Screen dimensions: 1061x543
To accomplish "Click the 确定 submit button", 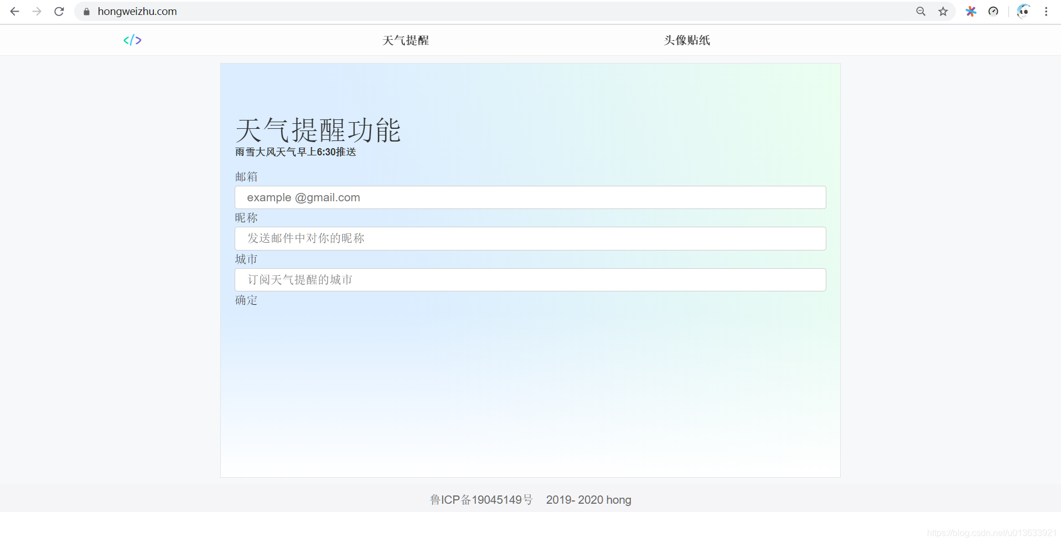I will (246, 300).
